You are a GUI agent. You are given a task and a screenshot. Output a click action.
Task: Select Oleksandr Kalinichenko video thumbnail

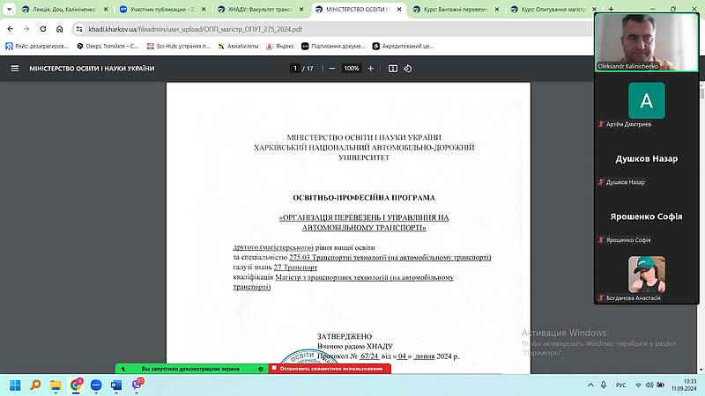pos(646,42)
